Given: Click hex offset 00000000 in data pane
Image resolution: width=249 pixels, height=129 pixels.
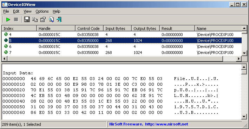Looking at the screenshot, I should click(14, 79).
